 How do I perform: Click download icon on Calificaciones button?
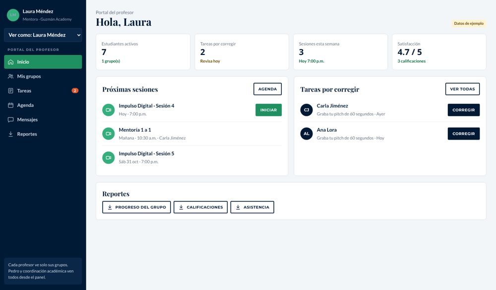pos(181,207)
